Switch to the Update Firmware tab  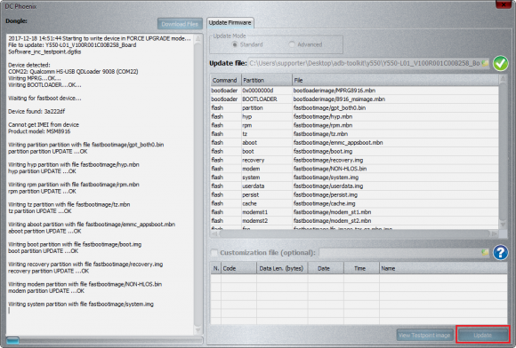tap(230, 23)
